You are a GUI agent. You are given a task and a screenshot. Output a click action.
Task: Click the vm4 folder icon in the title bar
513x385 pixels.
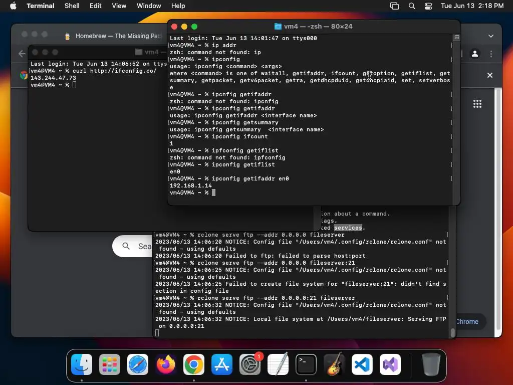(278, 27)
